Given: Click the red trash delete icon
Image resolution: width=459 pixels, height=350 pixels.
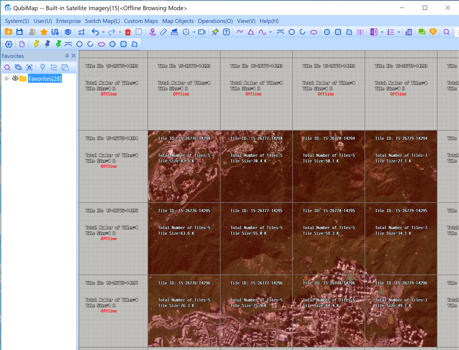Looking at the screenshot, I should [128, 32].
